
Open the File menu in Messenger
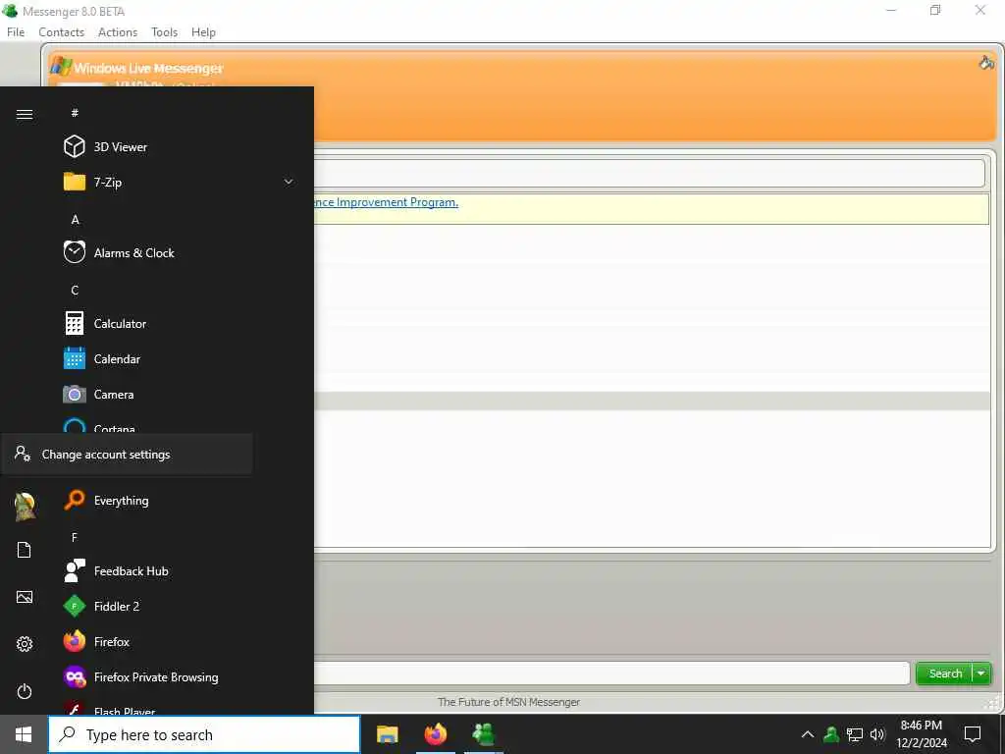pos(16,32)
